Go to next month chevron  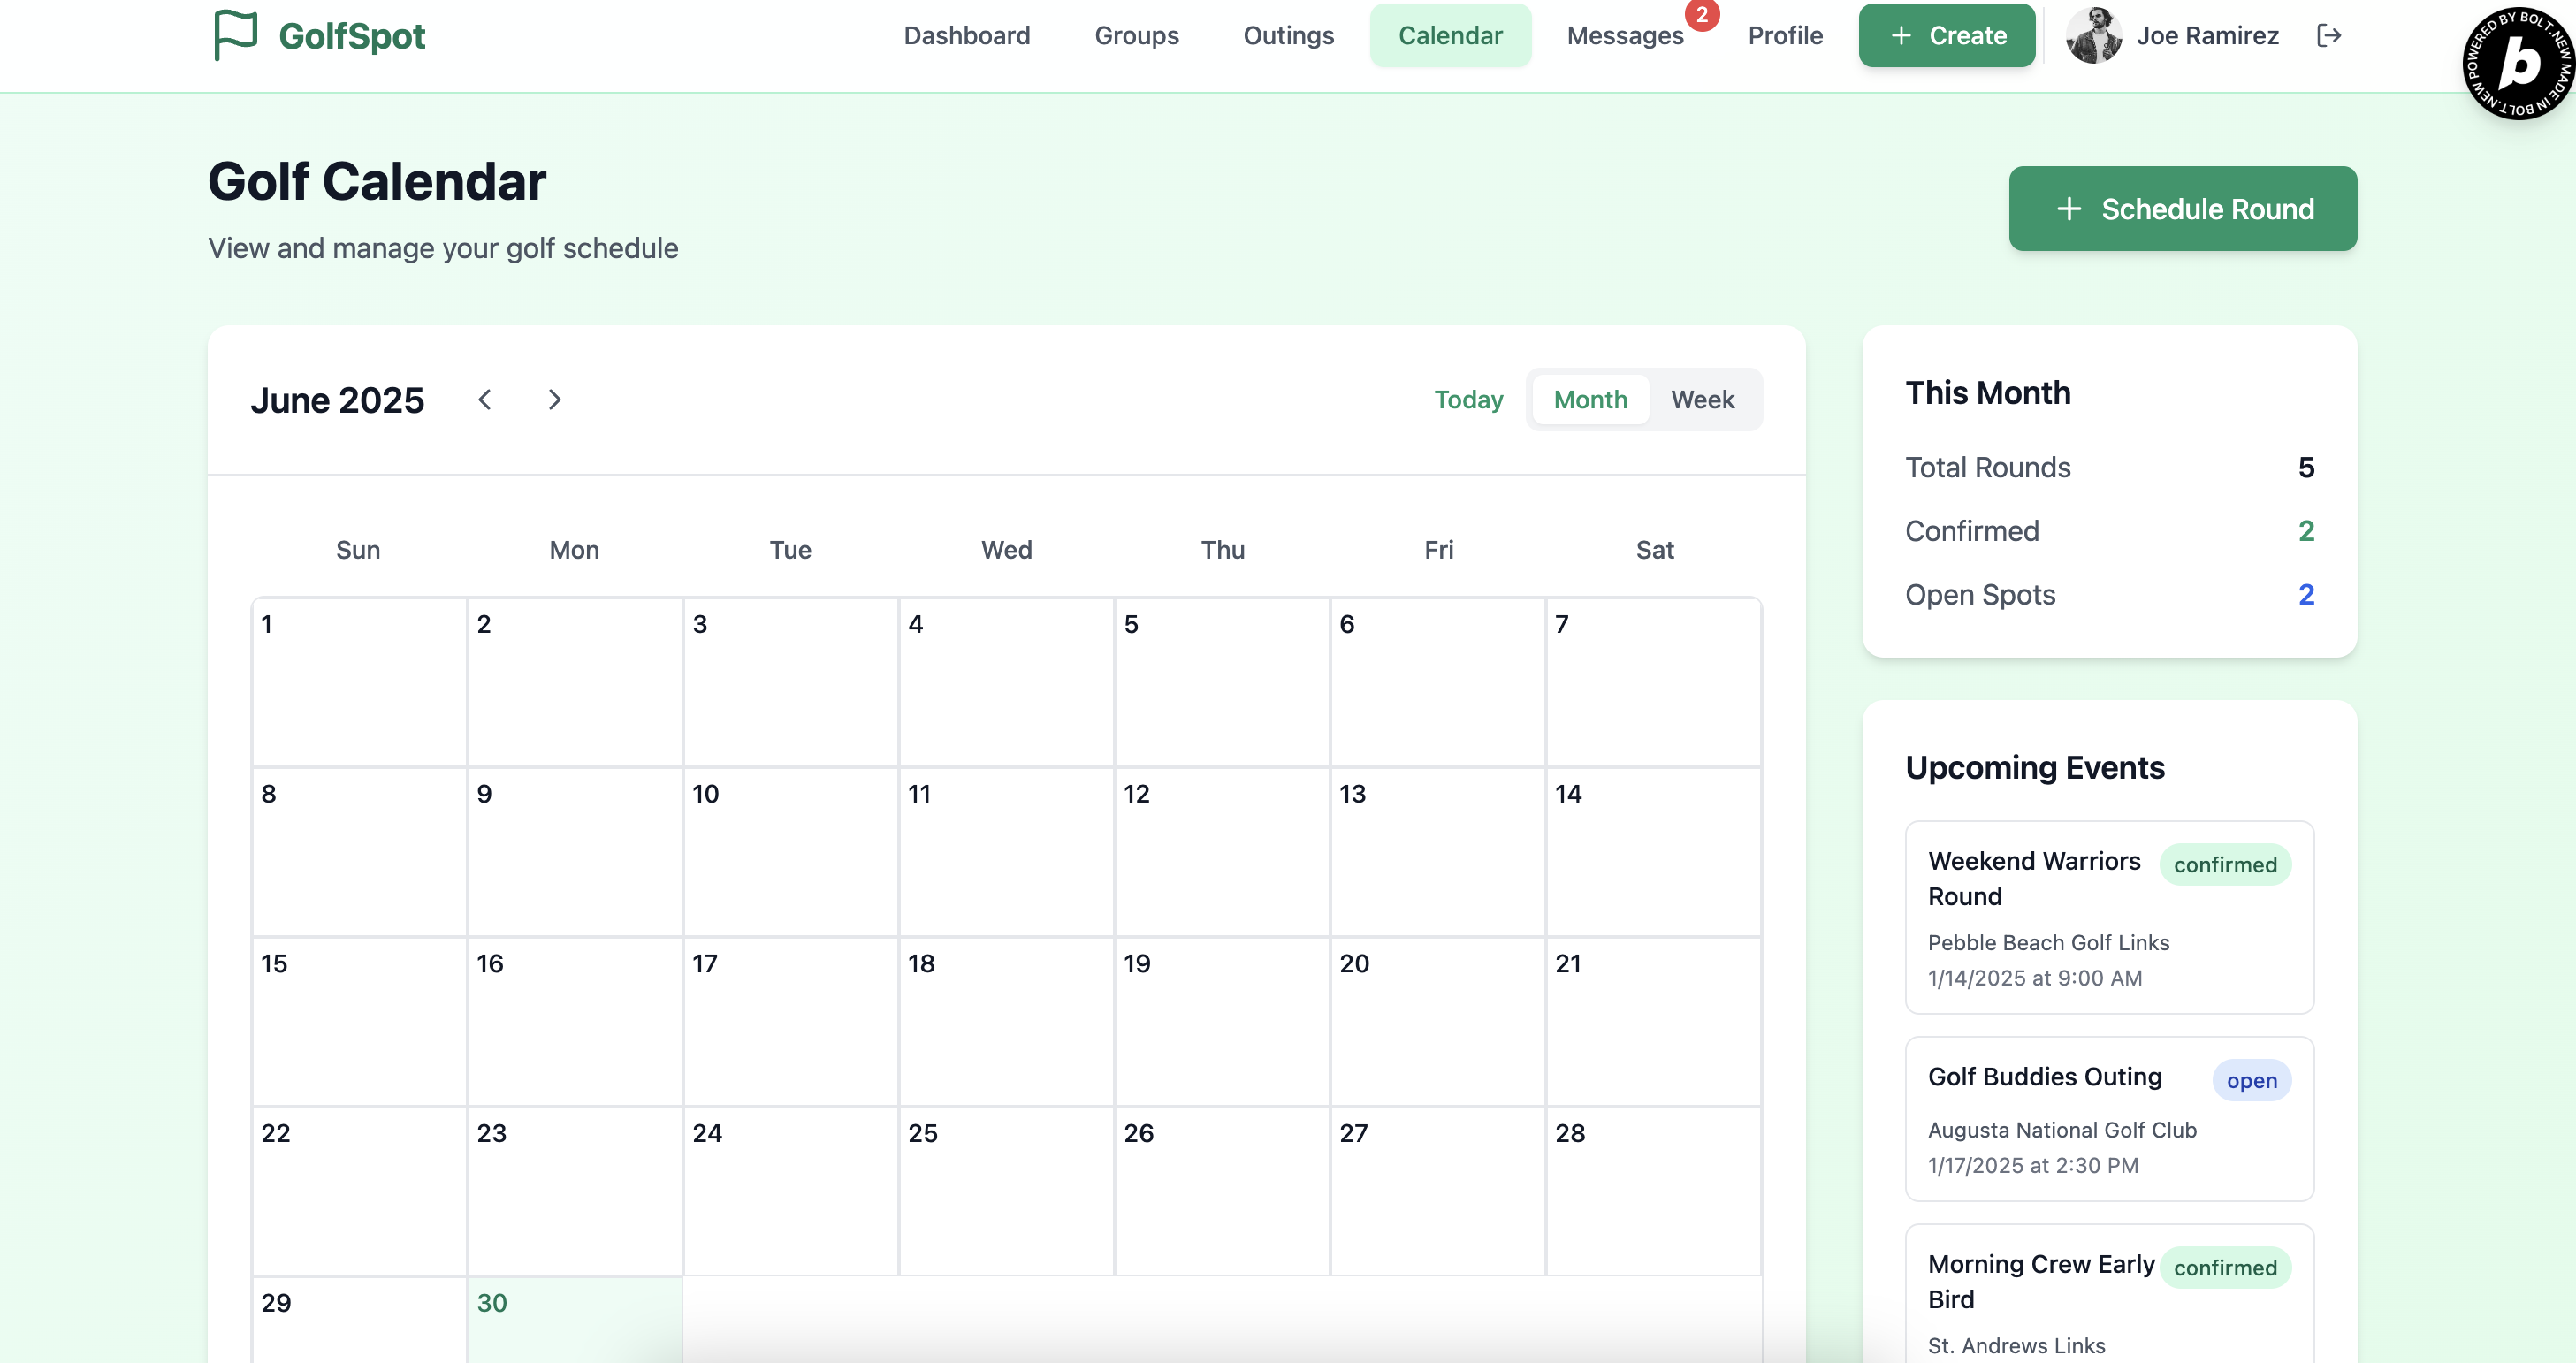pyautogui.click(x=555, y=400)
